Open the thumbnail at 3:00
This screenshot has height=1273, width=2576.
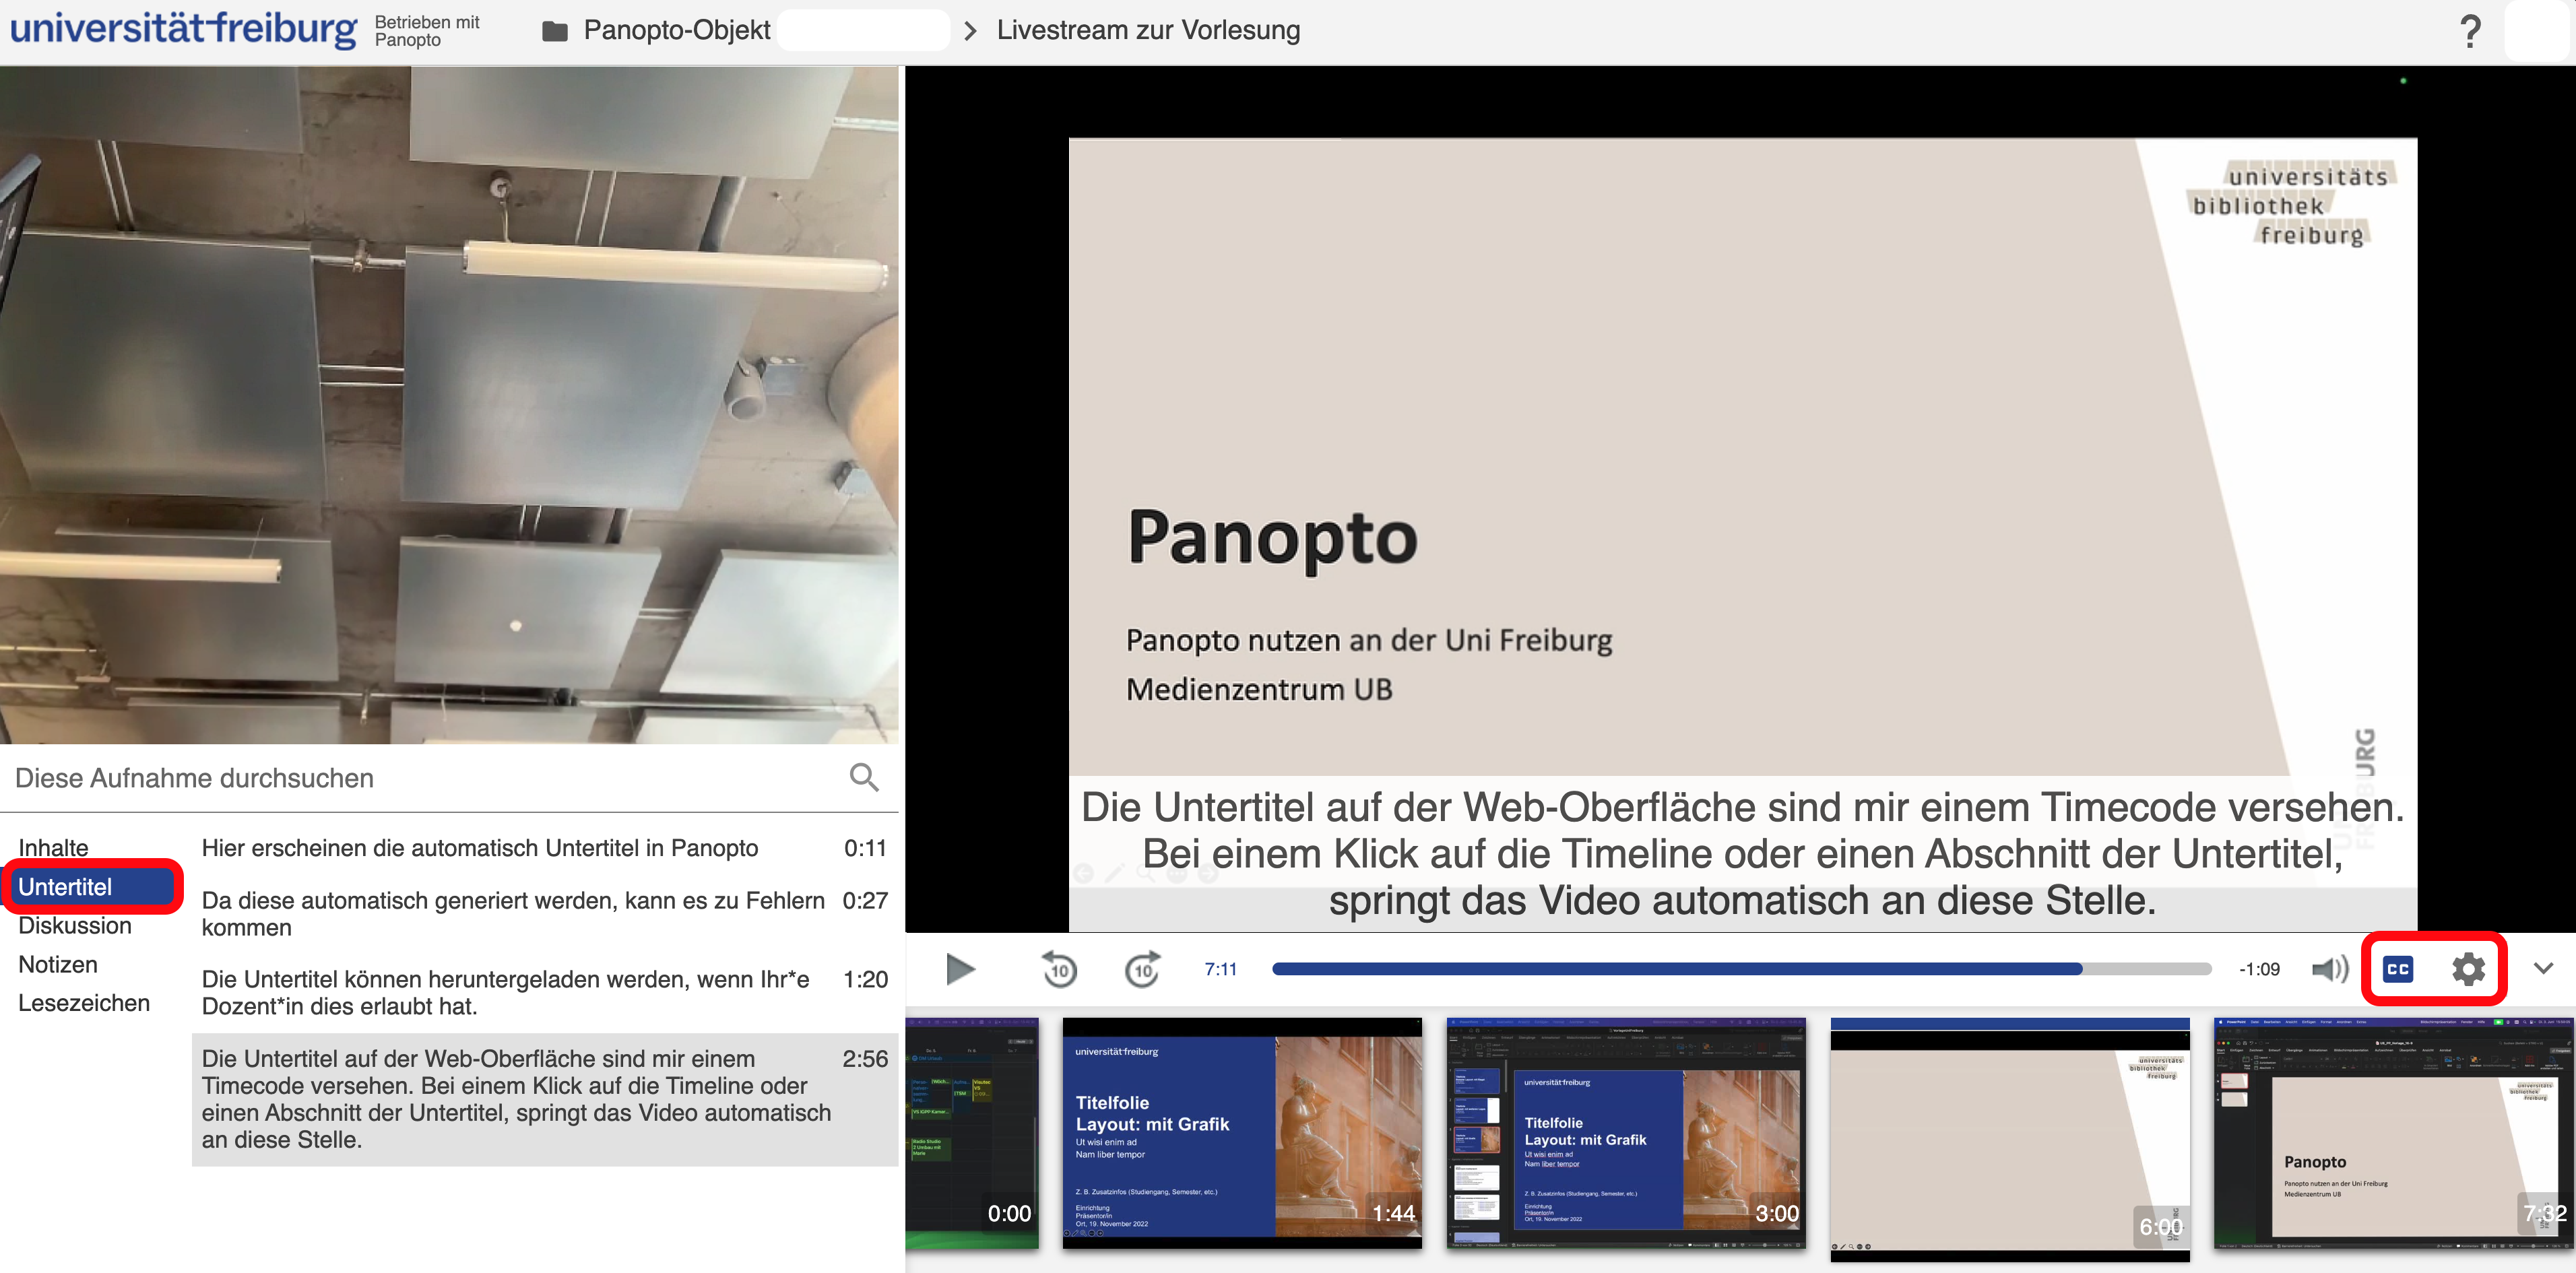[x=1626, y=1133]
